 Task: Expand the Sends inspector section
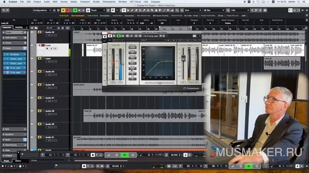pos(14,140)
